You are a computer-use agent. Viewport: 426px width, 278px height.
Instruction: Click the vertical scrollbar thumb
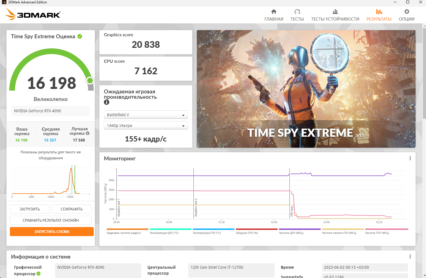point(424,73)
